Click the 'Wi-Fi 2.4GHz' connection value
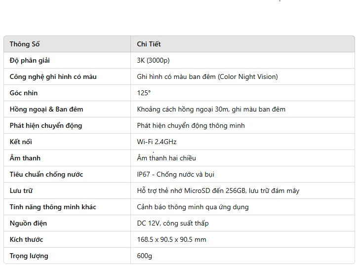 coord(157,142)
